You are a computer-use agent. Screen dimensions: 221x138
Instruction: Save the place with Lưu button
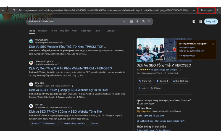(x=142, y=88)
